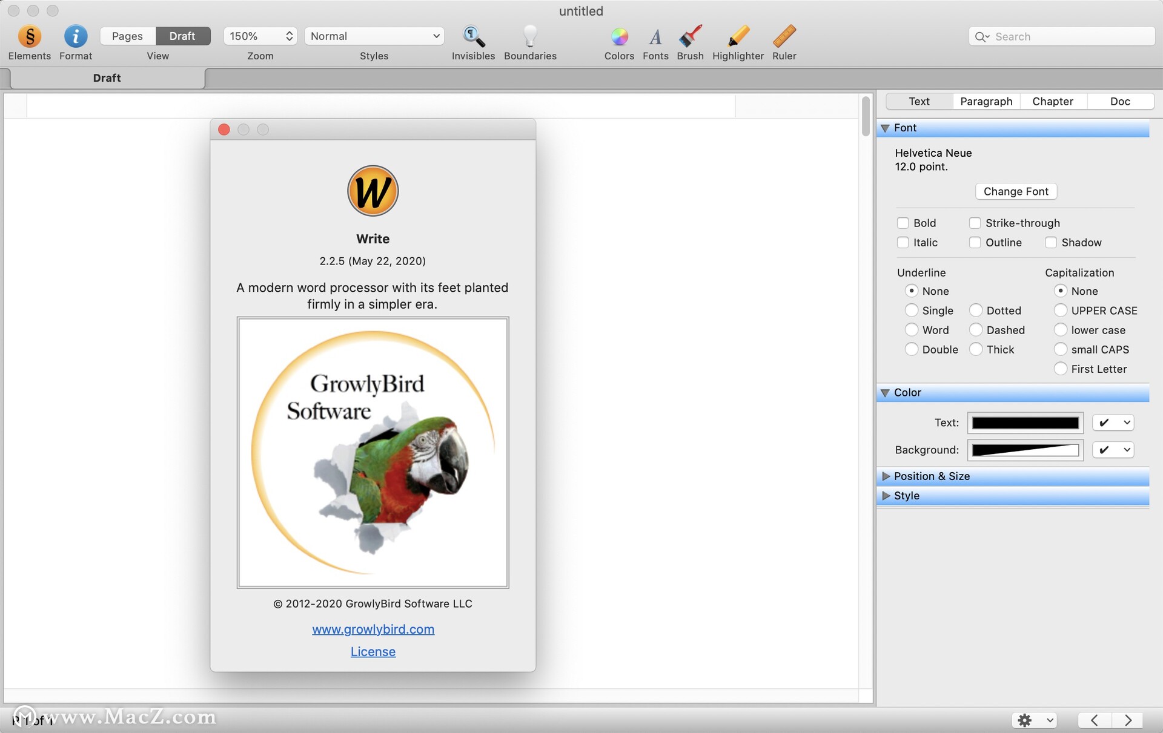Open the Fonts icon

[x=655, y=37]
